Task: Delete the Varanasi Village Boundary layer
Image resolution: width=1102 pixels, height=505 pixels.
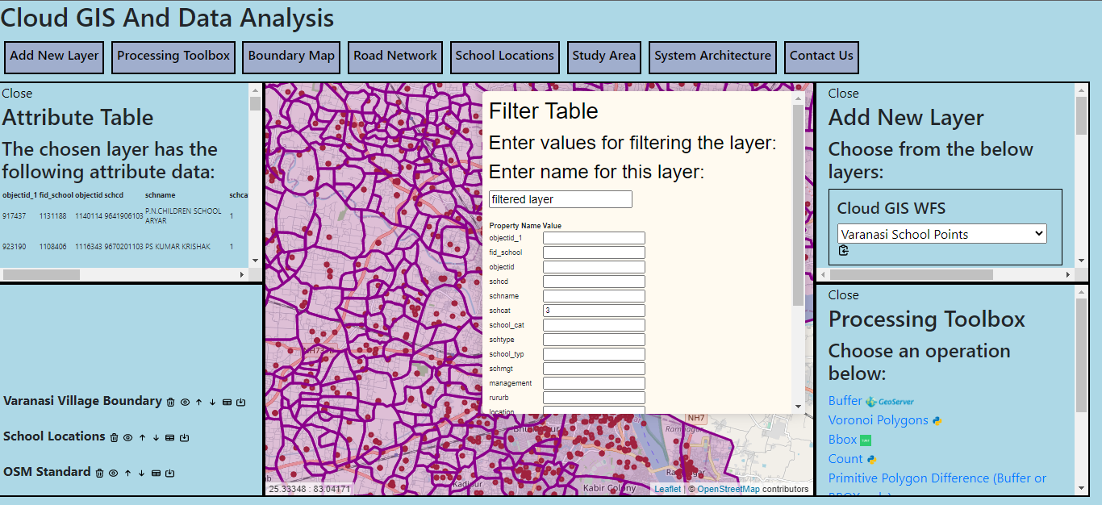Action: [x=170, y=402]
